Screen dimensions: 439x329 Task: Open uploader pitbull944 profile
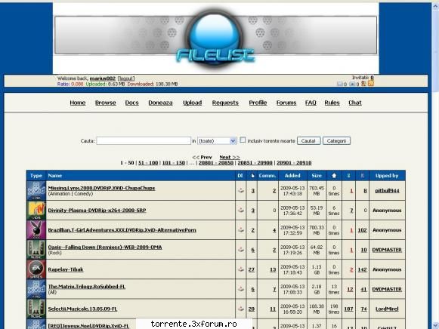click(387, 191)
